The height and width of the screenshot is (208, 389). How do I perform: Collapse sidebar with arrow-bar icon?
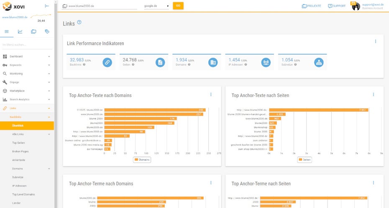(47, 6)
